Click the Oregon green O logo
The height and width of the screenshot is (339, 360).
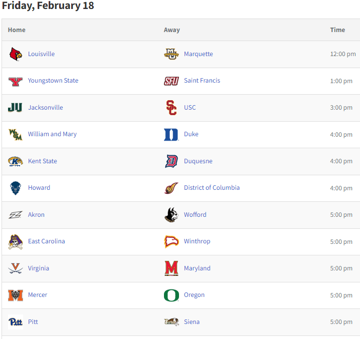(x=171, y=295)
